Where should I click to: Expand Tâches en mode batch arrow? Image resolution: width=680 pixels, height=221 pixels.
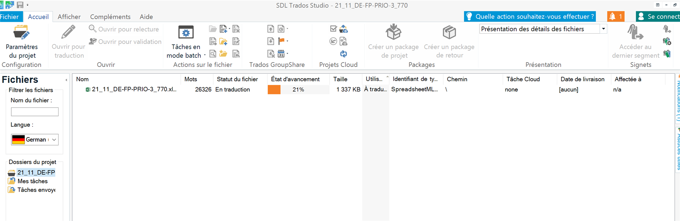[x=205, y=56]
